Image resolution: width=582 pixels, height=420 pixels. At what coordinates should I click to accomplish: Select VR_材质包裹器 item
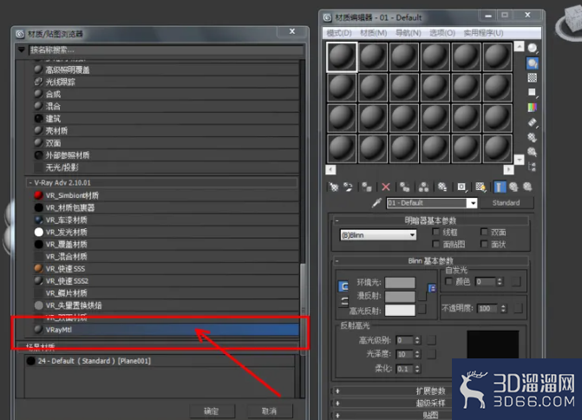[167, 207]
